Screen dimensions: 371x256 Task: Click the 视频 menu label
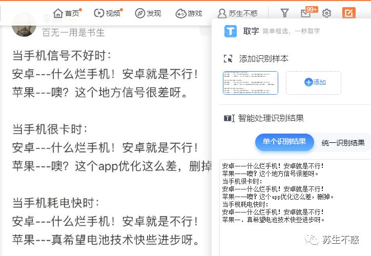coord(113,13)
